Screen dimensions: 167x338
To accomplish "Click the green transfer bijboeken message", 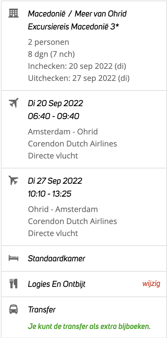I will coord(89,327).
